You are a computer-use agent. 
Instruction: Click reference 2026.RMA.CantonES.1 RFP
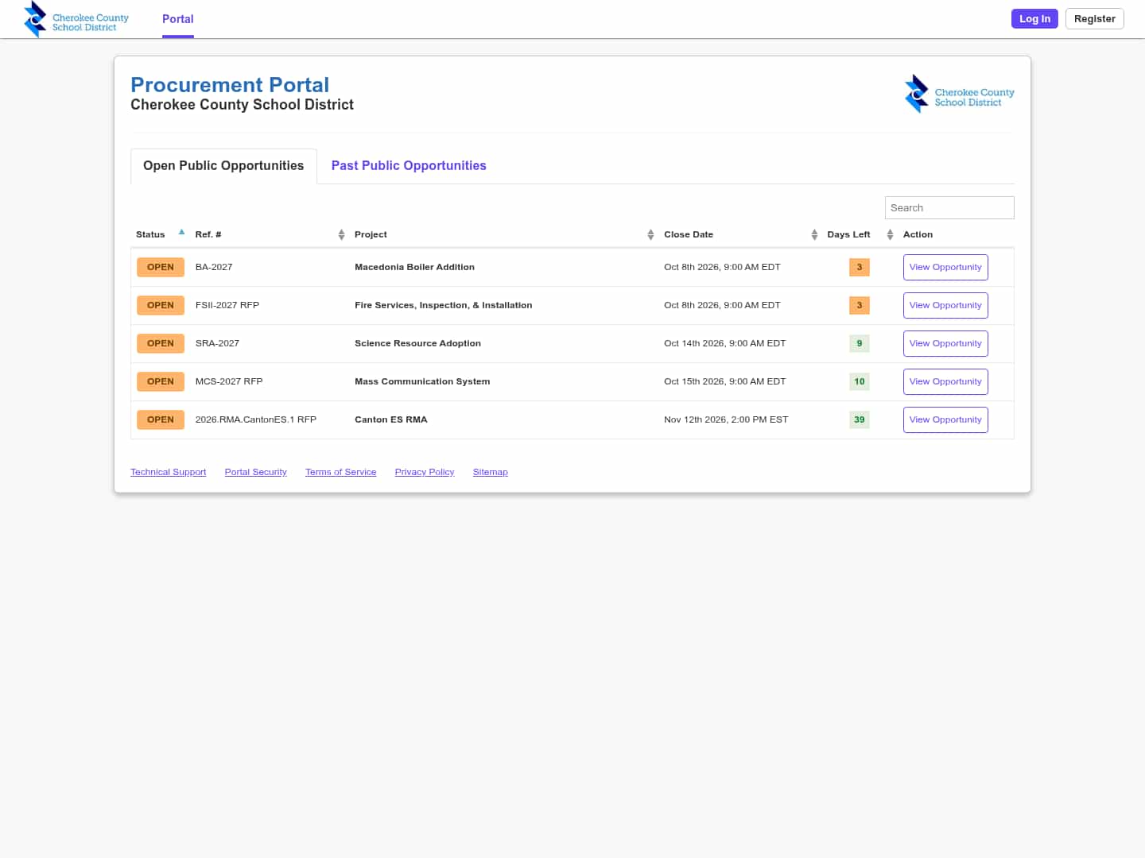pos(256,419)
